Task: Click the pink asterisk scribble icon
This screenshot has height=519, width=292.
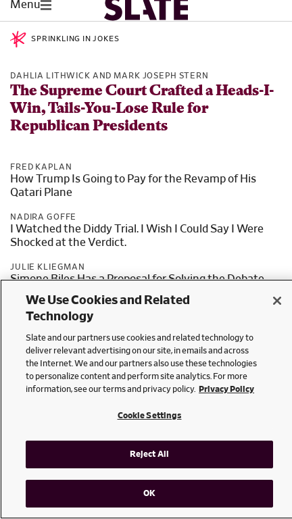Action: (18, 39)
